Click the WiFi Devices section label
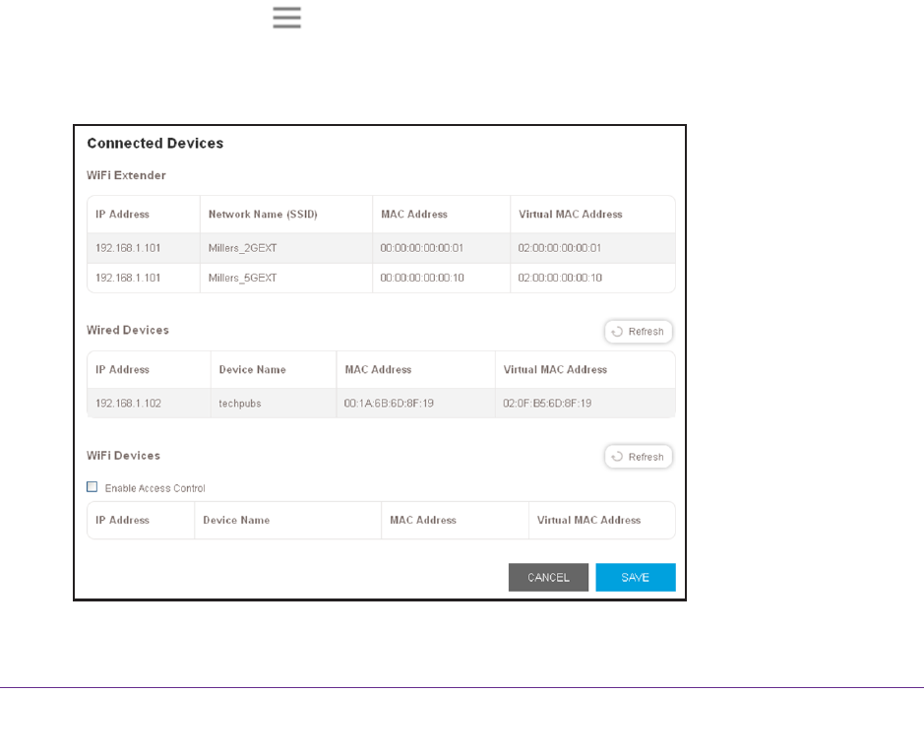This screenshot has height=756, width=924. click(x=123, y=456)
